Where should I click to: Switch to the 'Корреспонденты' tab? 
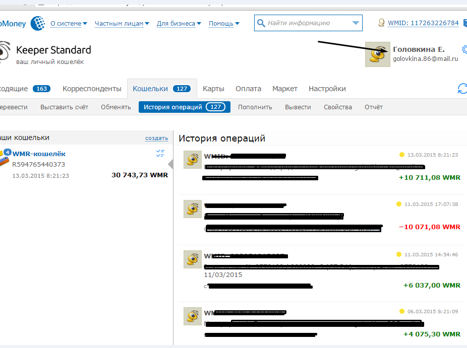(x=92, y=89)
